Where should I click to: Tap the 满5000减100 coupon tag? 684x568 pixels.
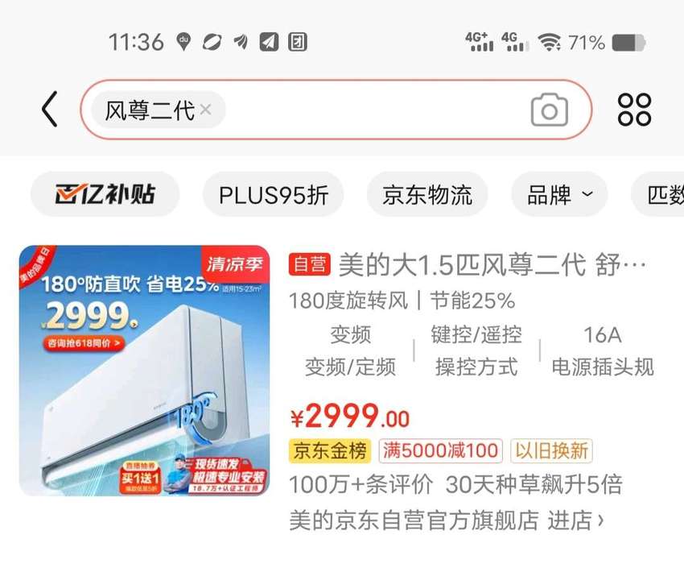[x=441, y=450]
